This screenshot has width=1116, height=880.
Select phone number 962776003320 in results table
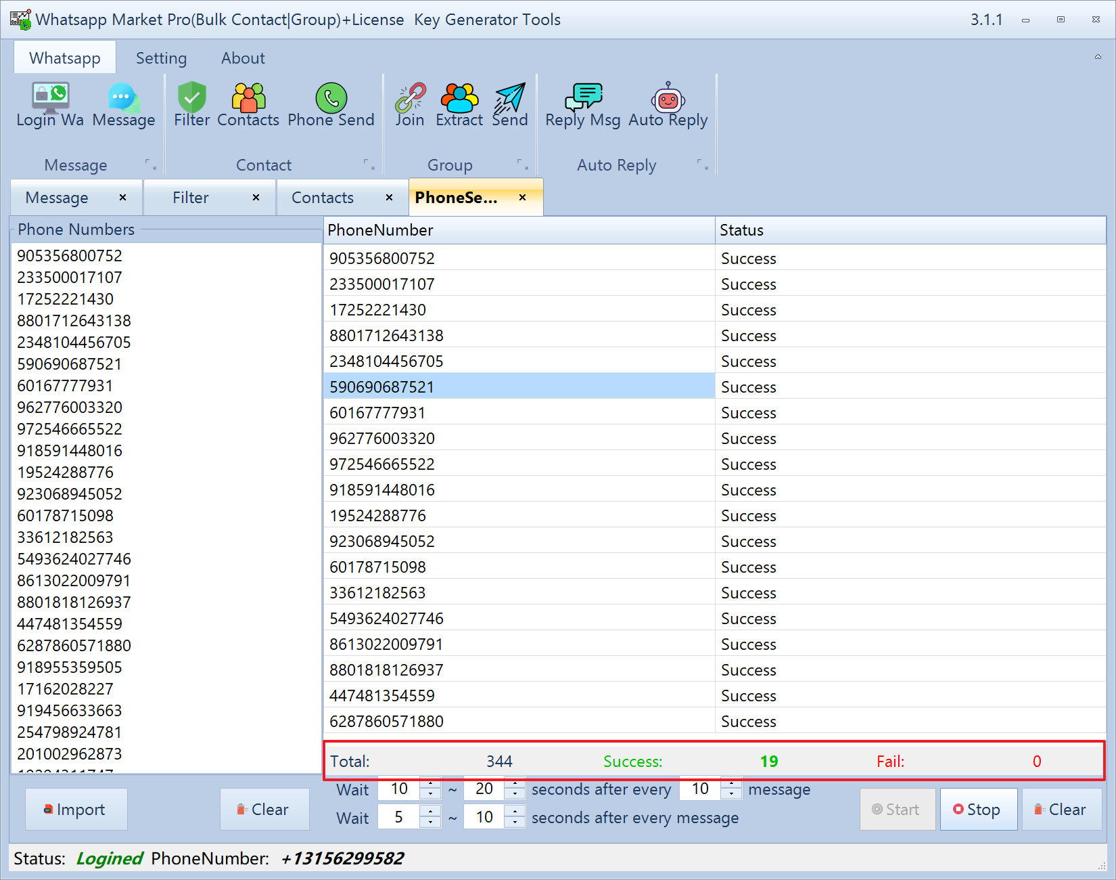tap(382, 439)
